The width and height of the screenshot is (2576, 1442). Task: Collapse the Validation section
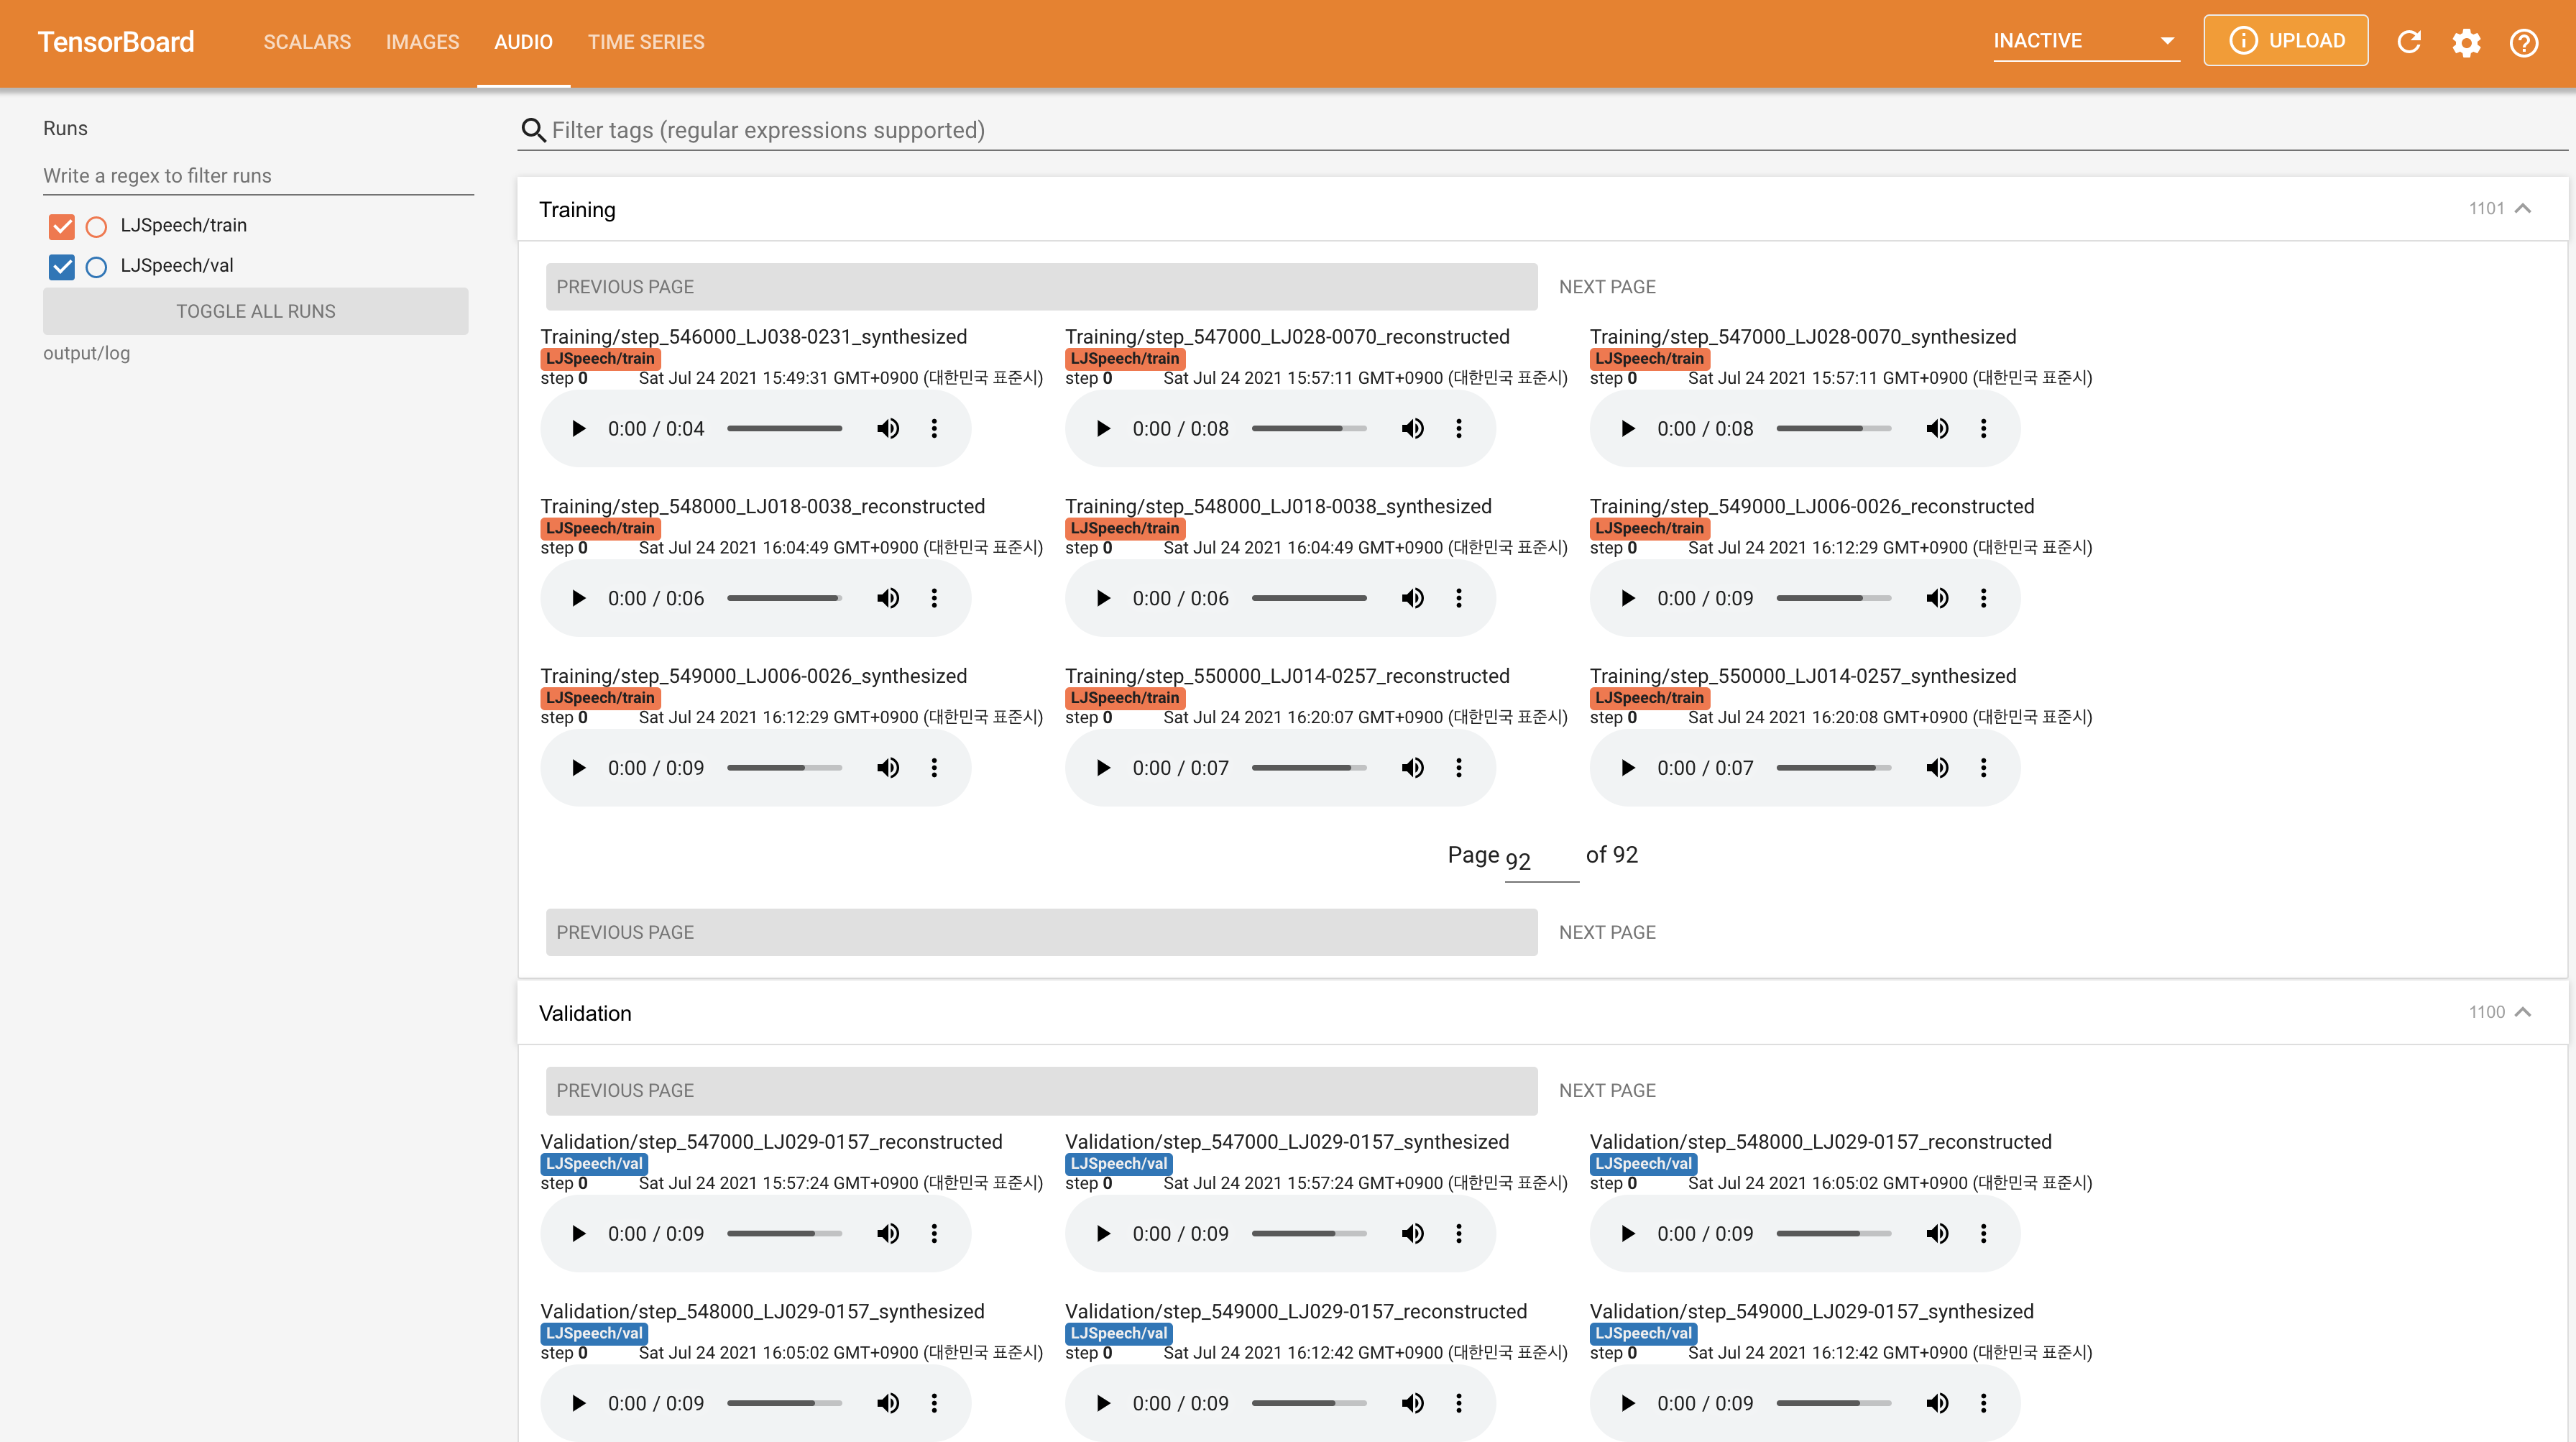pyautogui.click(x=2523, y=1012)
